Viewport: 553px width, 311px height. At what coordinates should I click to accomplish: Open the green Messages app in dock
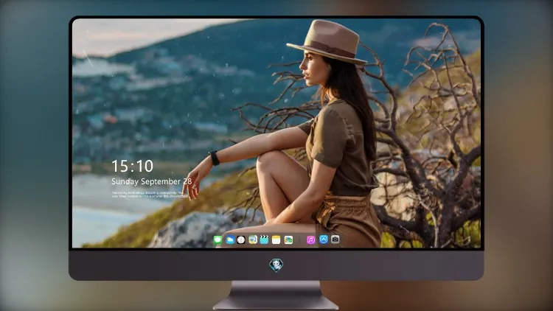pyautogui.click(x=218, y=240)
